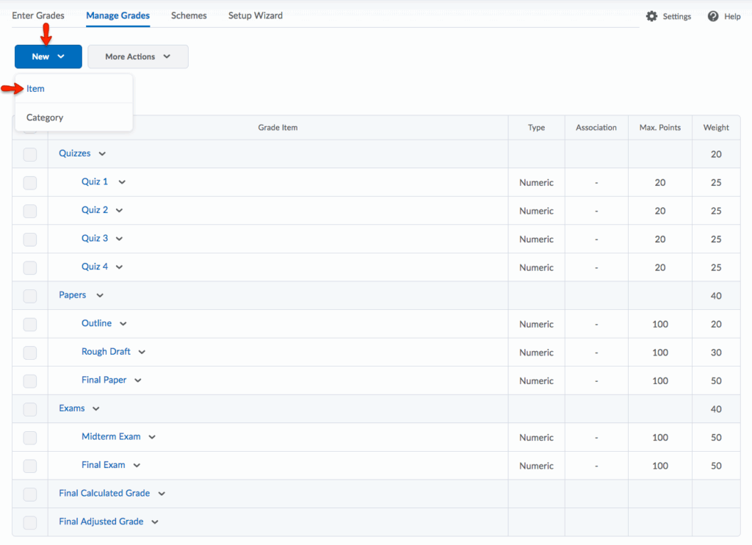The image size is (752, 545).
Task: Open the chevron menu beside Quiz 3
Action: [119, 239]
